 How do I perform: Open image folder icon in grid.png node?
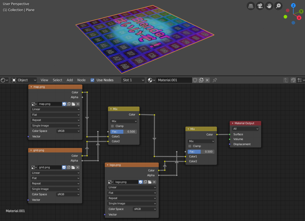click(73, 167)
